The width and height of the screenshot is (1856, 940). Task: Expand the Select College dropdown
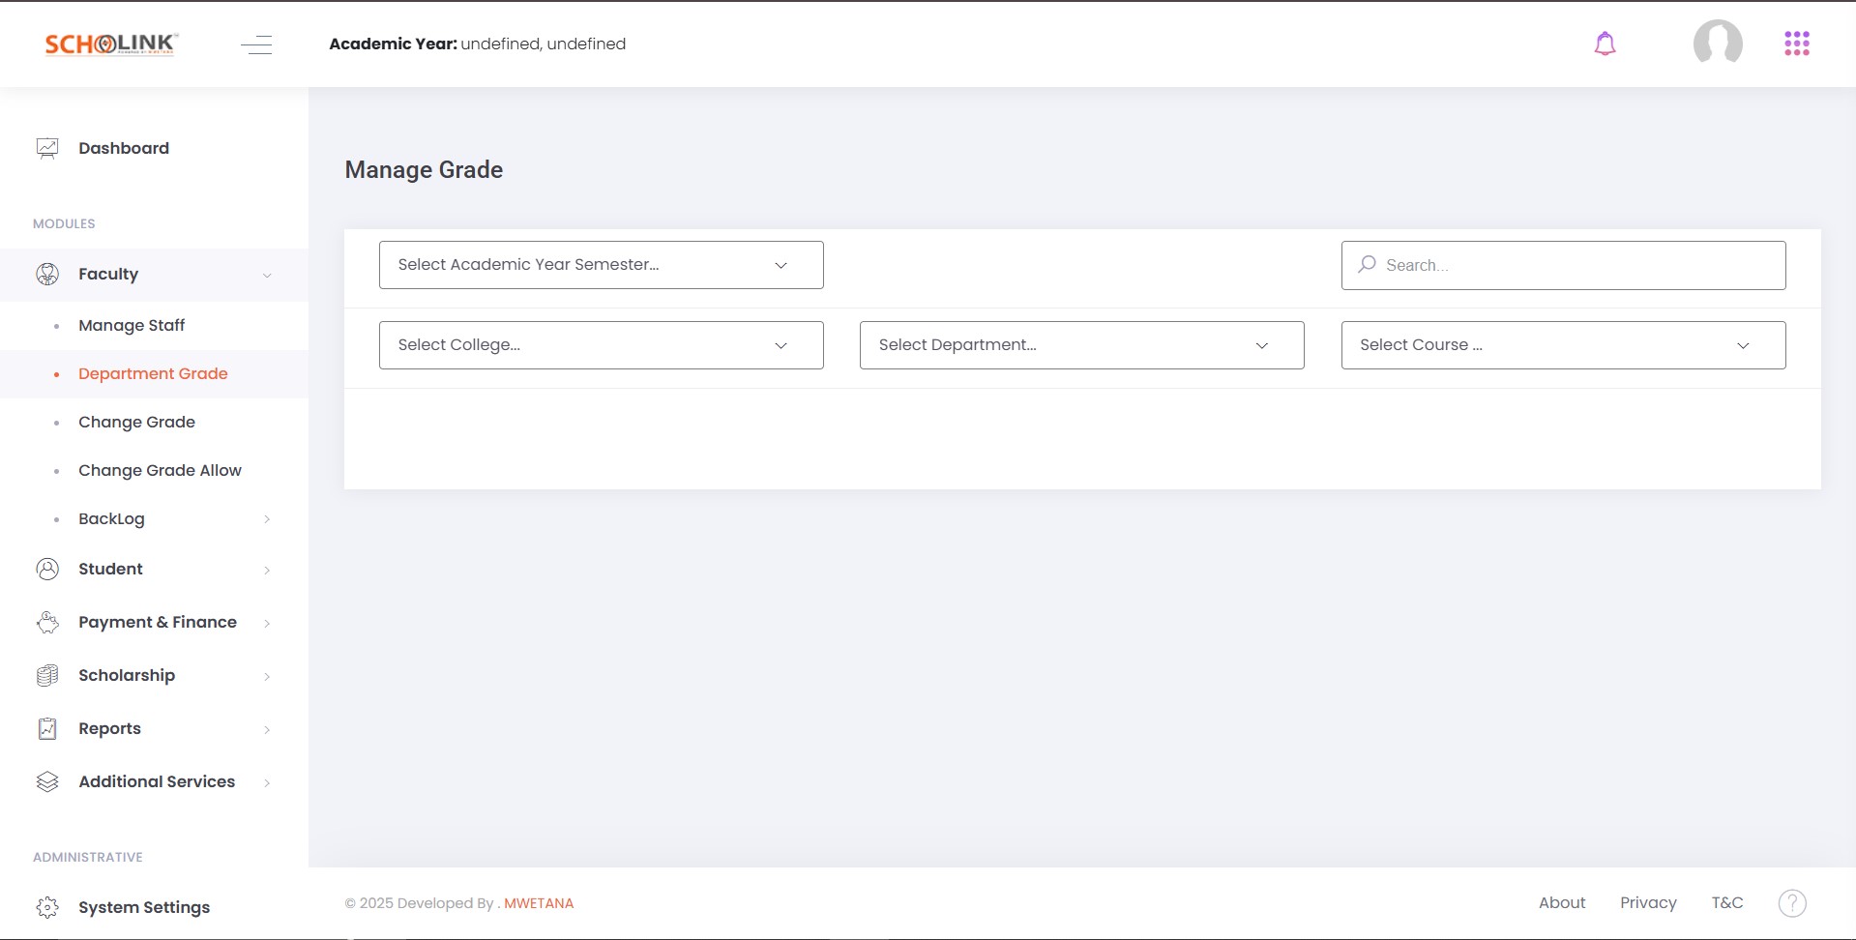pos(601,344)
